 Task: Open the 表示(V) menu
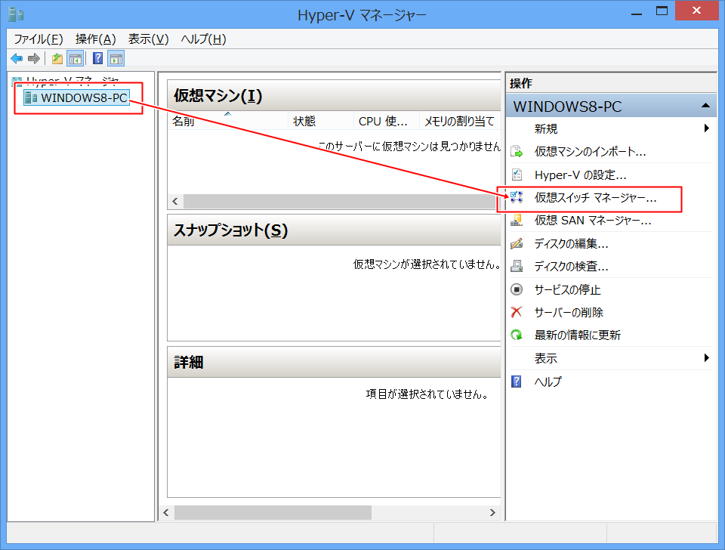click(x=148, y=39)
